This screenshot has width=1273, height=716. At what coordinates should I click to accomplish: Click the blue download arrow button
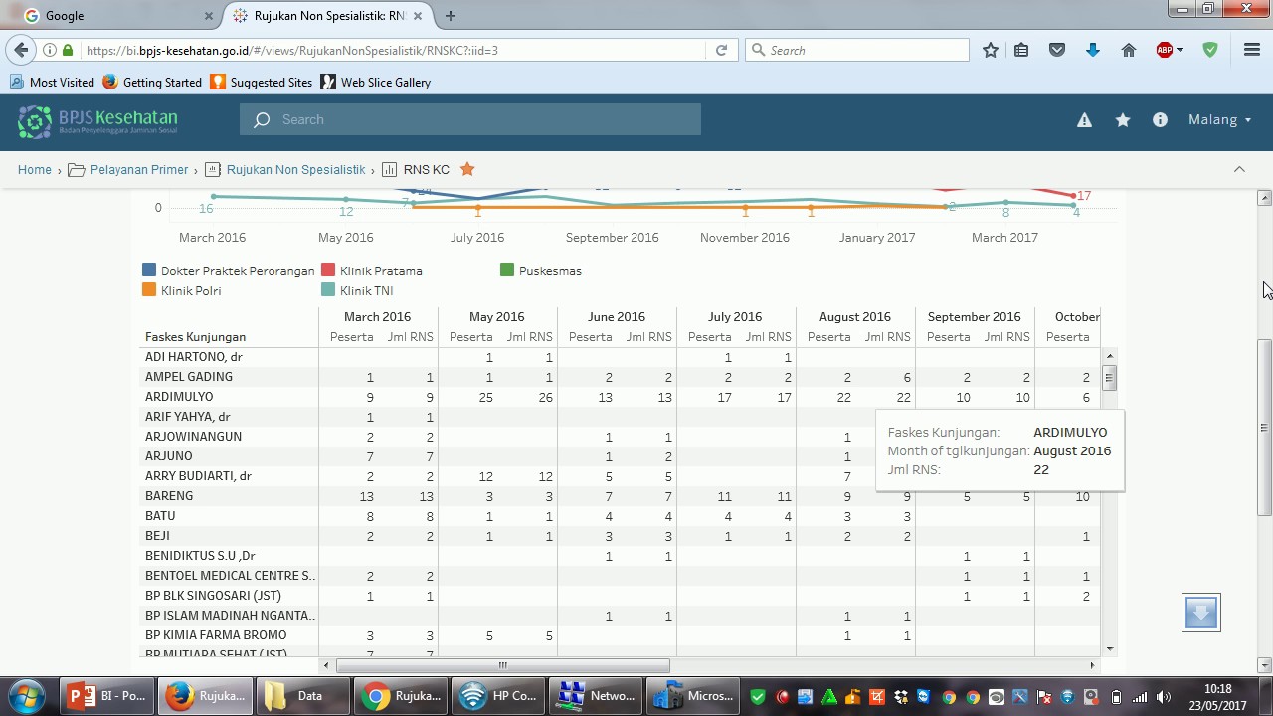1201,613
